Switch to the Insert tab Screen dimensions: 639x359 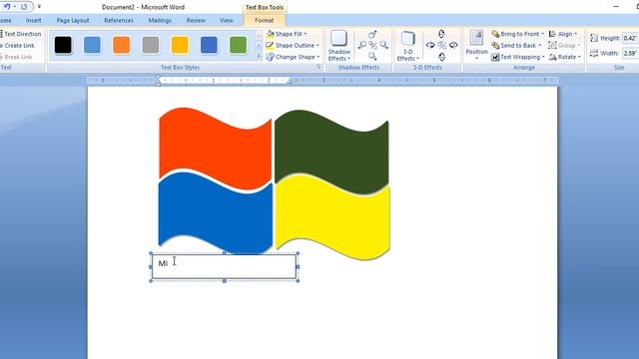click(33, 20)
